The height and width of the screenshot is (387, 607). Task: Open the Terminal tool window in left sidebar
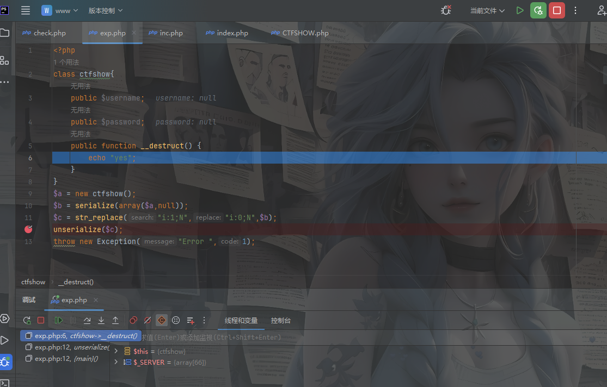click(x=5, y=383)
